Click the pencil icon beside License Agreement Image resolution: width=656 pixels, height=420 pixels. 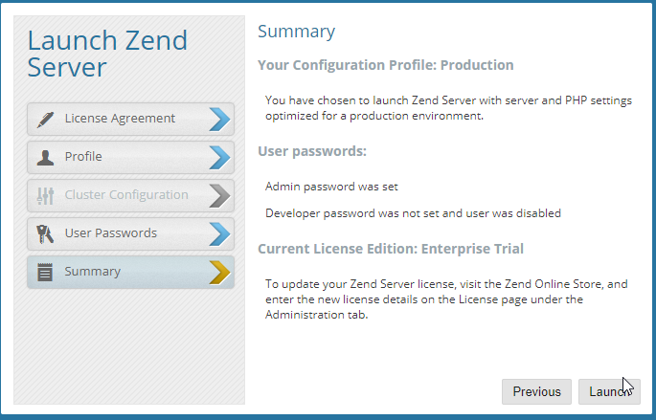point(44,119)
